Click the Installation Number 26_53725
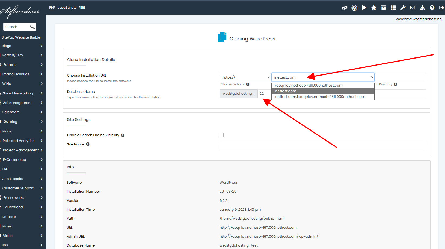The width and height of the screenshot is (445, 249). pyautogui.click(x=228, y=192)
